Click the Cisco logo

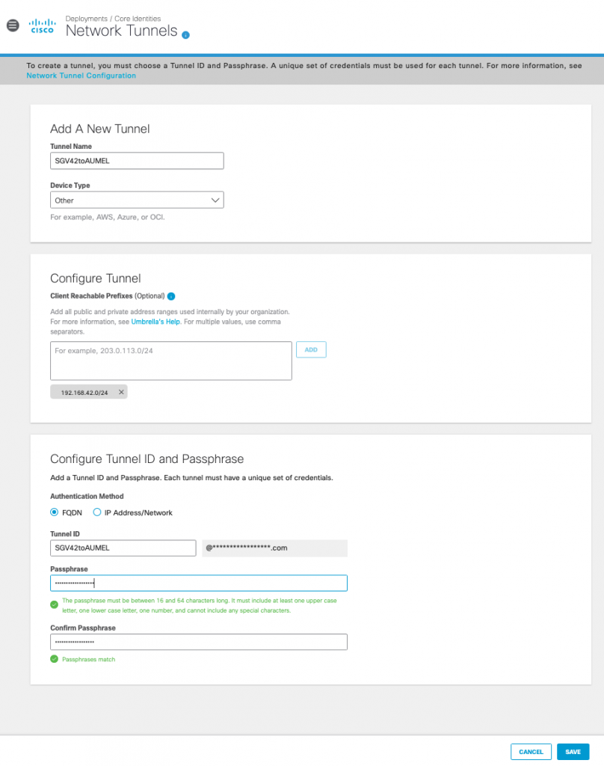42,26
